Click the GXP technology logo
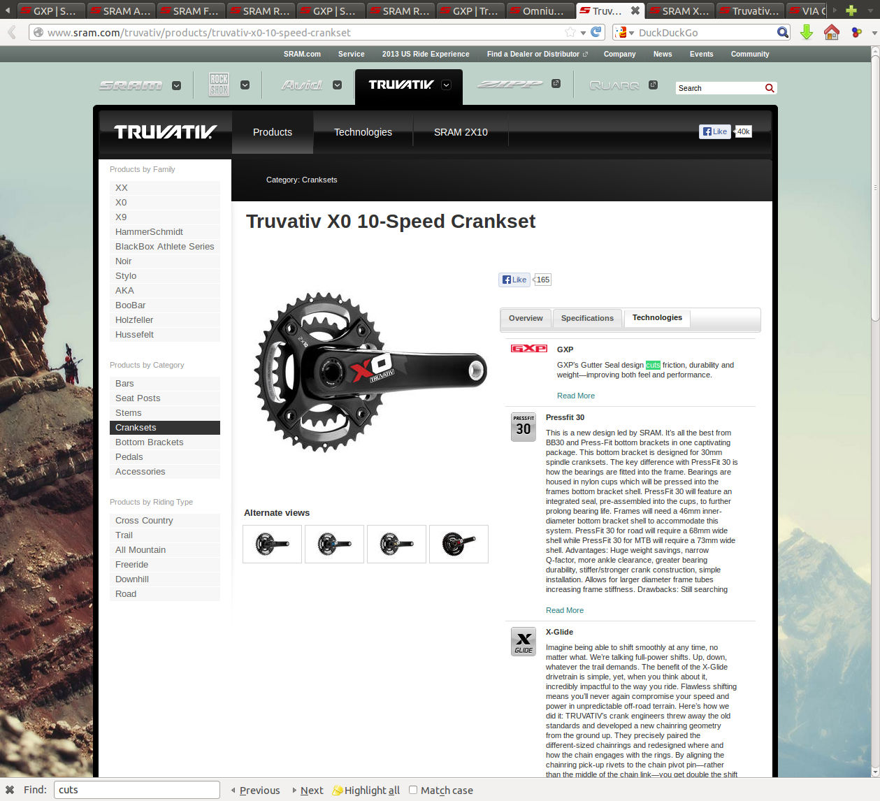Viewport: 880px width, 801px height. click(x=529, y=348)
